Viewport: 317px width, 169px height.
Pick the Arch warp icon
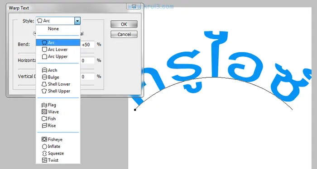[44, 70]
